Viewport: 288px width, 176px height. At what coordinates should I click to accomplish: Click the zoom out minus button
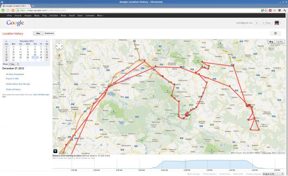click(59, 90)
